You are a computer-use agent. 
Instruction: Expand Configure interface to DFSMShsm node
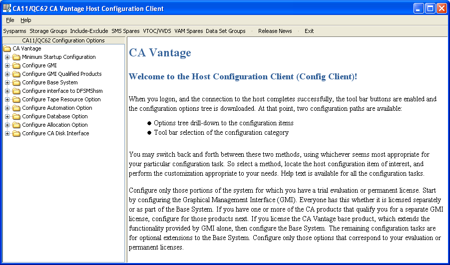coord(7,91)
